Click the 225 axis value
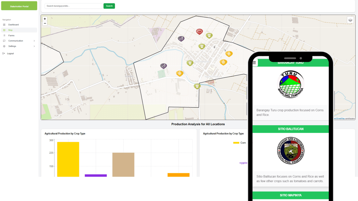 [x=51, y=153]
